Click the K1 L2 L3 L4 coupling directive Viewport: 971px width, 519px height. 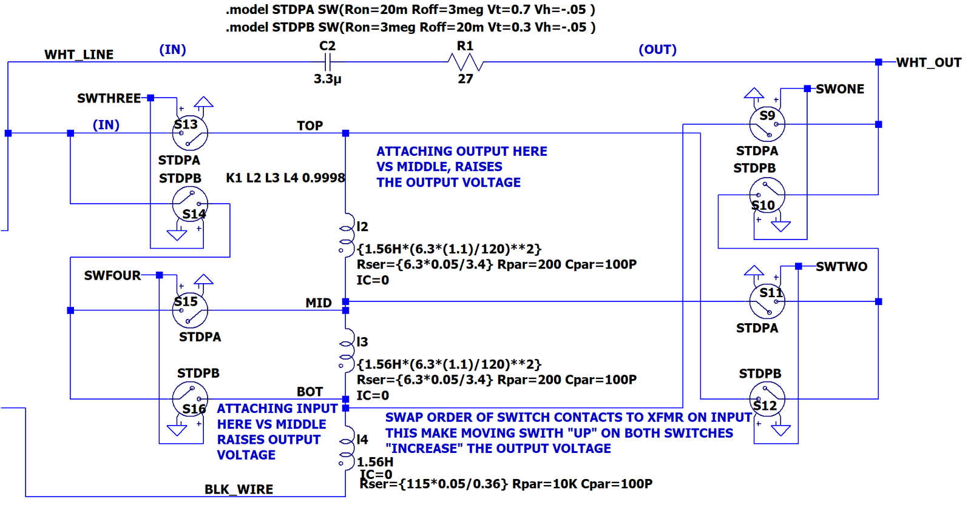click(285, 178)
